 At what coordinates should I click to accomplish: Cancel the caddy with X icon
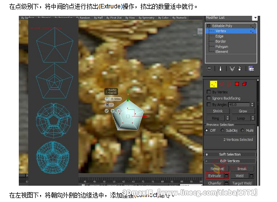(119, 111)
